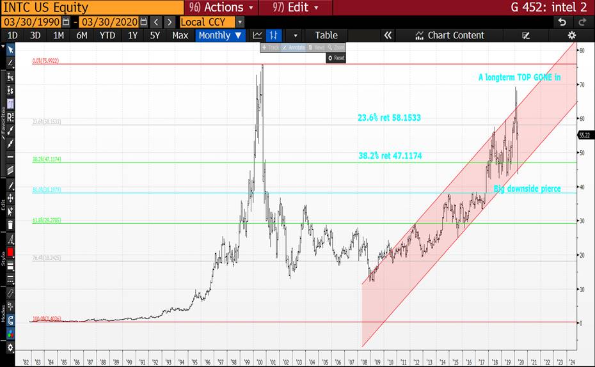Click the next period right arrow
Screen dimensions: 595x367
pos(170,22)
